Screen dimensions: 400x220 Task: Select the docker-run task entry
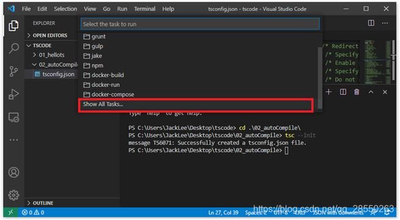click(x=198, y=85)
